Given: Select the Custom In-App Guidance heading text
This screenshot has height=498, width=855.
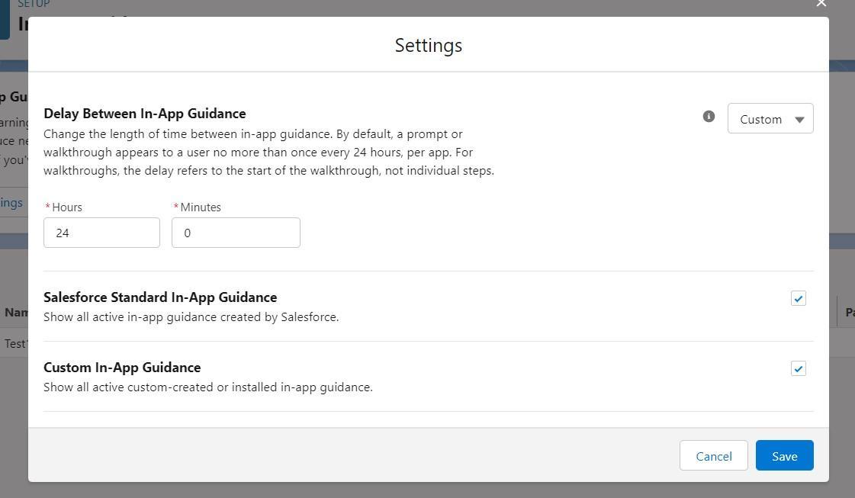Looking at the screenshot, I should (122, 368).
